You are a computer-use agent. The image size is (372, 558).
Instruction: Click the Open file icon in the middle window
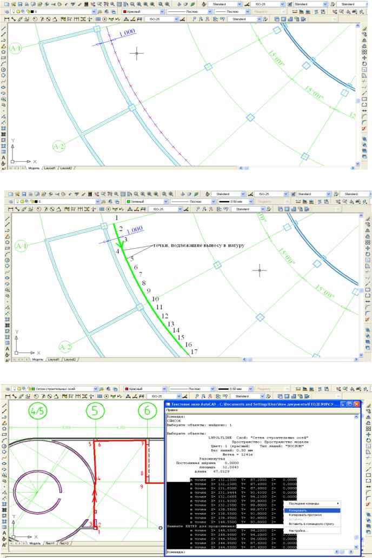pos(17,194)
